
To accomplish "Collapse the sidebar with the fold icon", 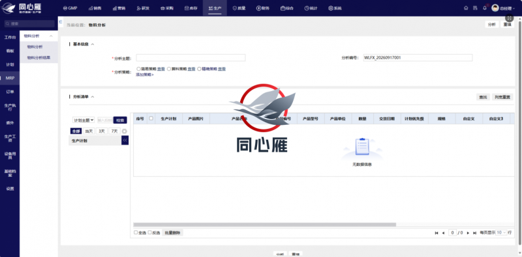I will tap(61, 21).
